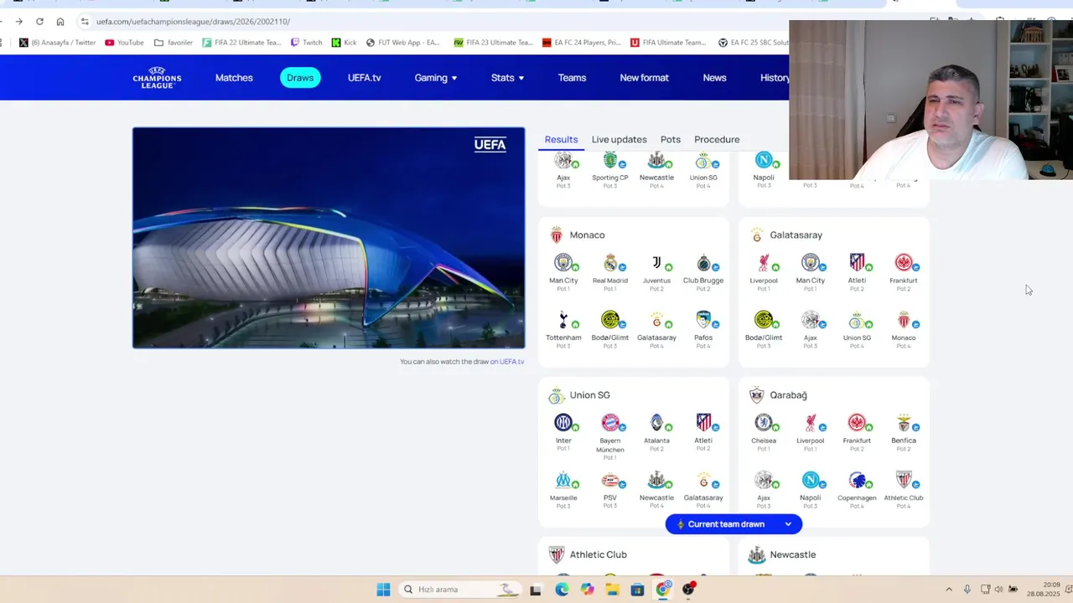Expand the Gaming dropdown menu
The image size is (1073, 603).
click(x=436, y=78)
